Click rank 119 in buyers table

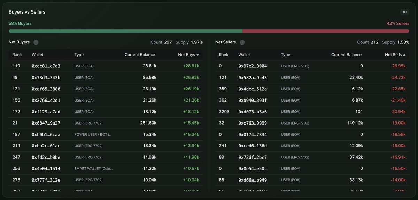(x=16, y=66)
